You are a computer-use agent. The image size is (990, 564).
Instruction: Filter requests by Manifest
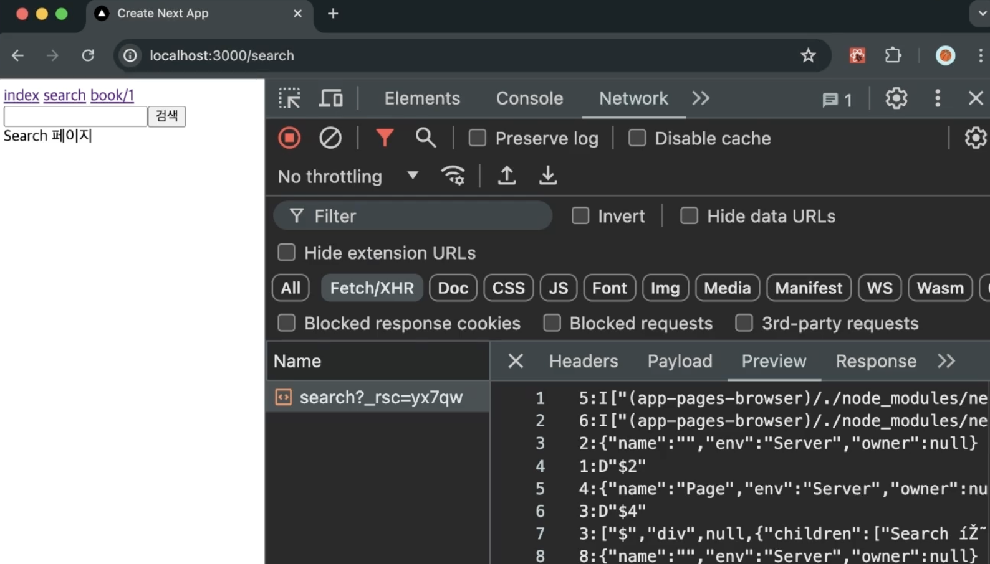point(809,288)
